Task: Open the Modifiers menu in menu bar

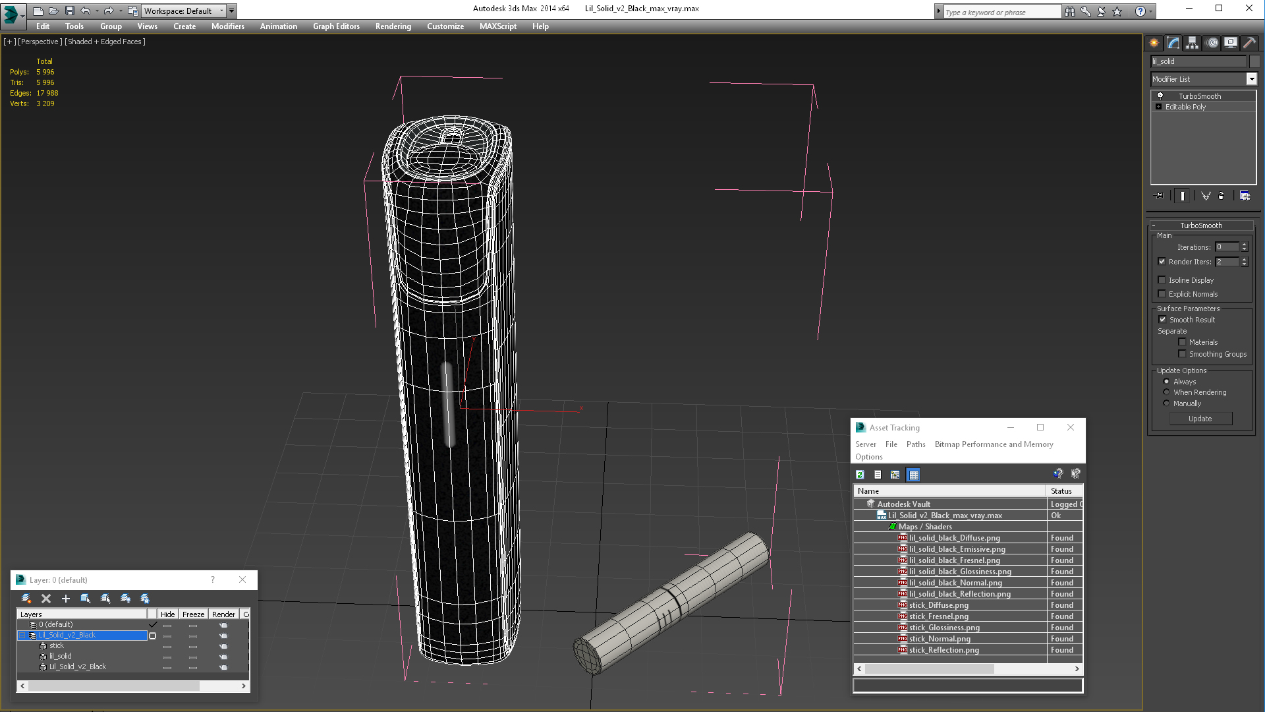Action: tap(227, 26)
